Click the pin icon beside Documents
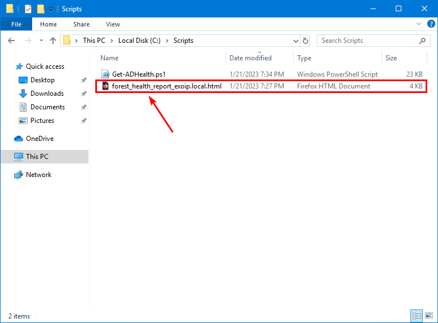Image resolution: width=438 pixels, height=323 pixels. click(x=84, y=107)
